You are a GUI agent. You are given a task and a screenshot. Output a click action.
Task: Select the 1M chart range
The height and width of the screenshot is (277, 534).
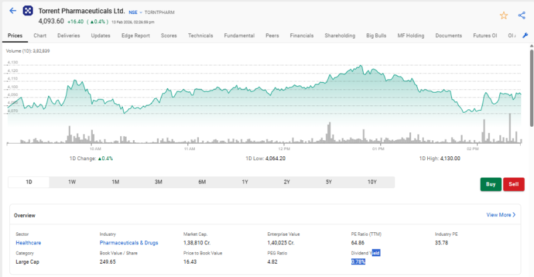[x=115, y=182]
